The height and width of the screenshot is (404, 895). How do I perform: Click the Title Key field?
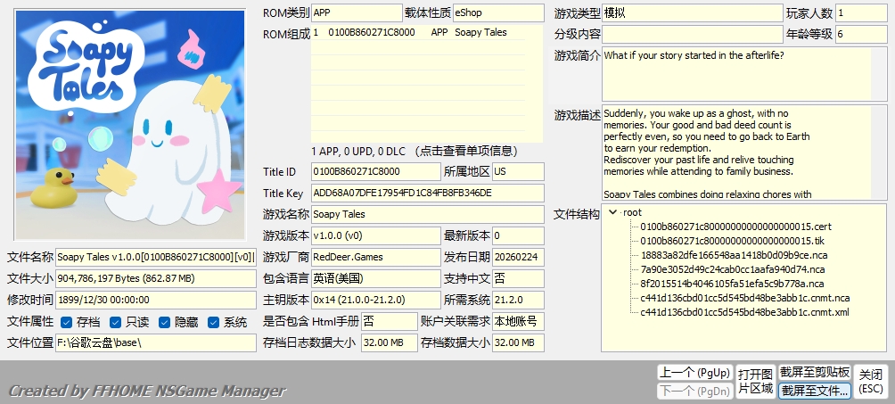428,194
